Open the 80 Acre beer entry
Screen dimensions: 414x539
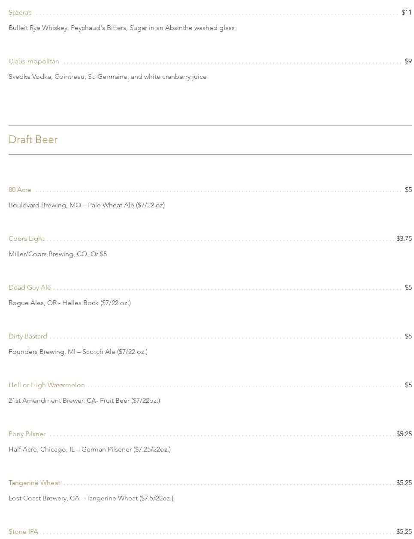point(20,190)
